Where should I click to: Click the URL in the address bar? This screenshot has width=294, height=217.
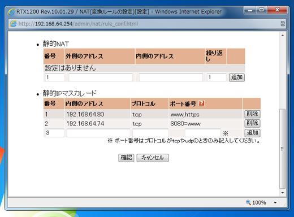(78, 24)
